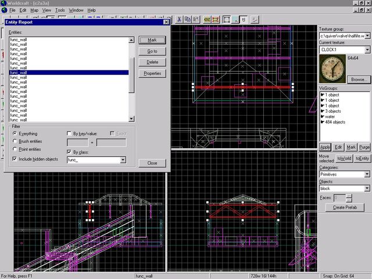The height and width of the screenshot is (279, 372).
Task: Click the VisGroups Mark button
Action: point(351,147)
